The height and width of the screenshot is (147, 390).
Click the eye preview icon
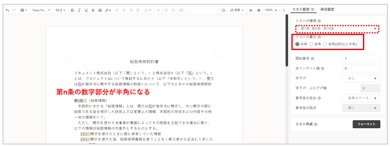[x=251, y=10]
